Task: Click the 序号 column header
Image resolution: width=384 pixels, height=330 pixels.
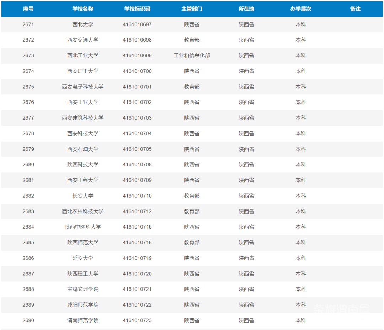Action: (x=28, y=9)
